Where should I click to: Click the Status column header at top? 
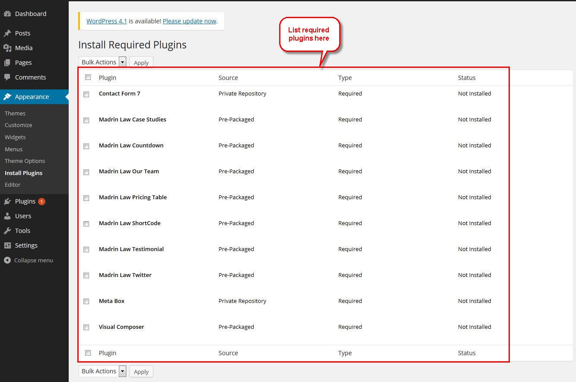click(x=467, y=78)
